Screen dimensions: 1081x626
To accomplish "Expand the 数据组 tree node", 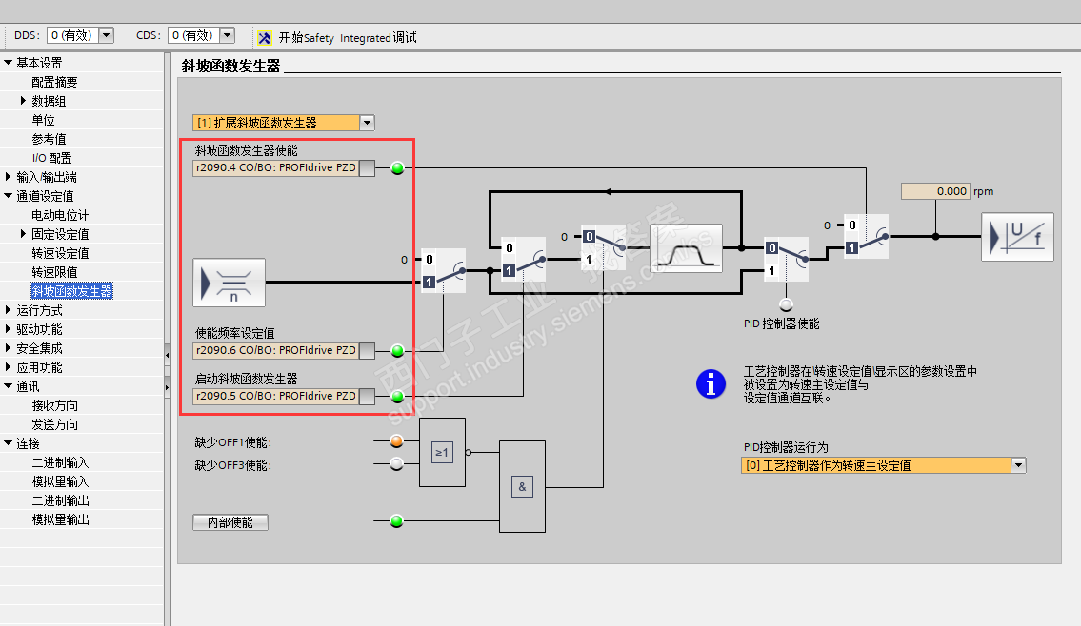I will coord(24,101).
